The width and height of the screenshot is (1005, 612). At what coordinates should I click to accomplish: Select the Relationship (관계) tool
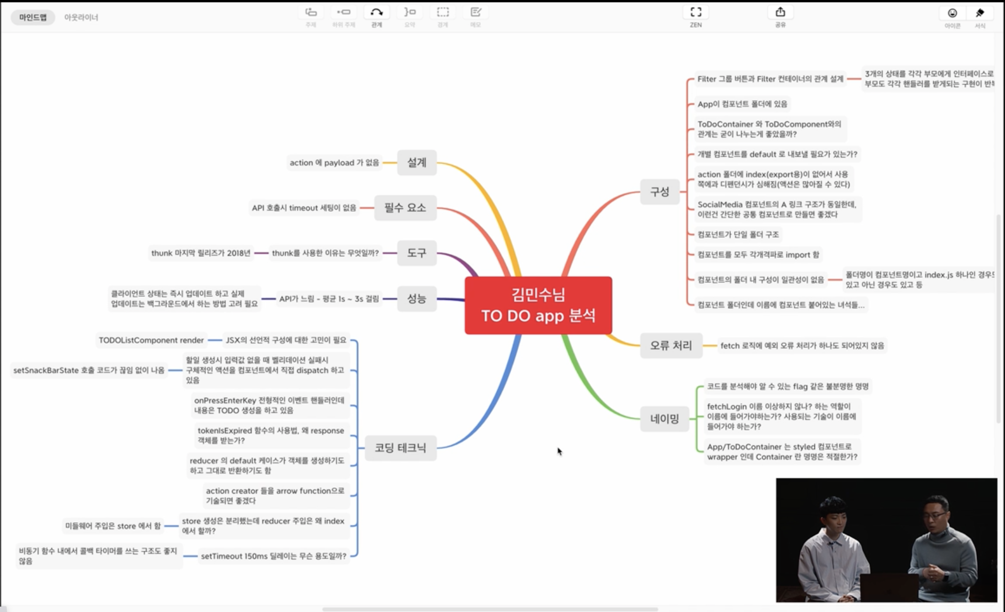(376, 13)
